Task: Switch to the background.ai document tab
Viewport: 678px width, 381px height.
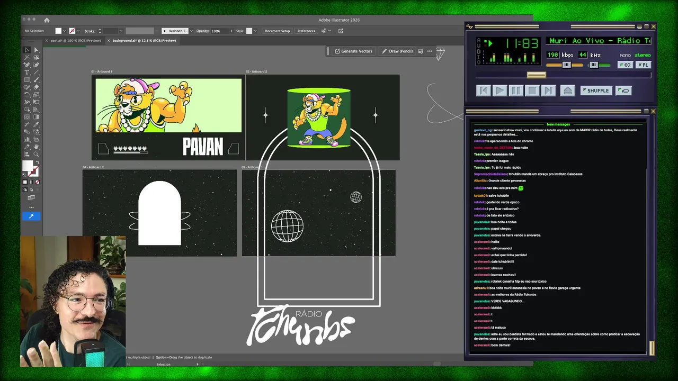Action: (x=144, y=40)
